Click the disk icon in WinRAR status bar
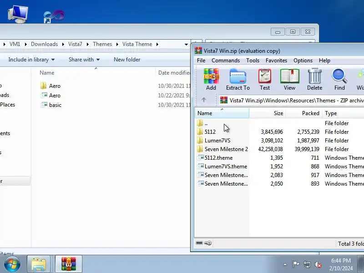The width and height of the screenshot is (364, 273). 199,243
